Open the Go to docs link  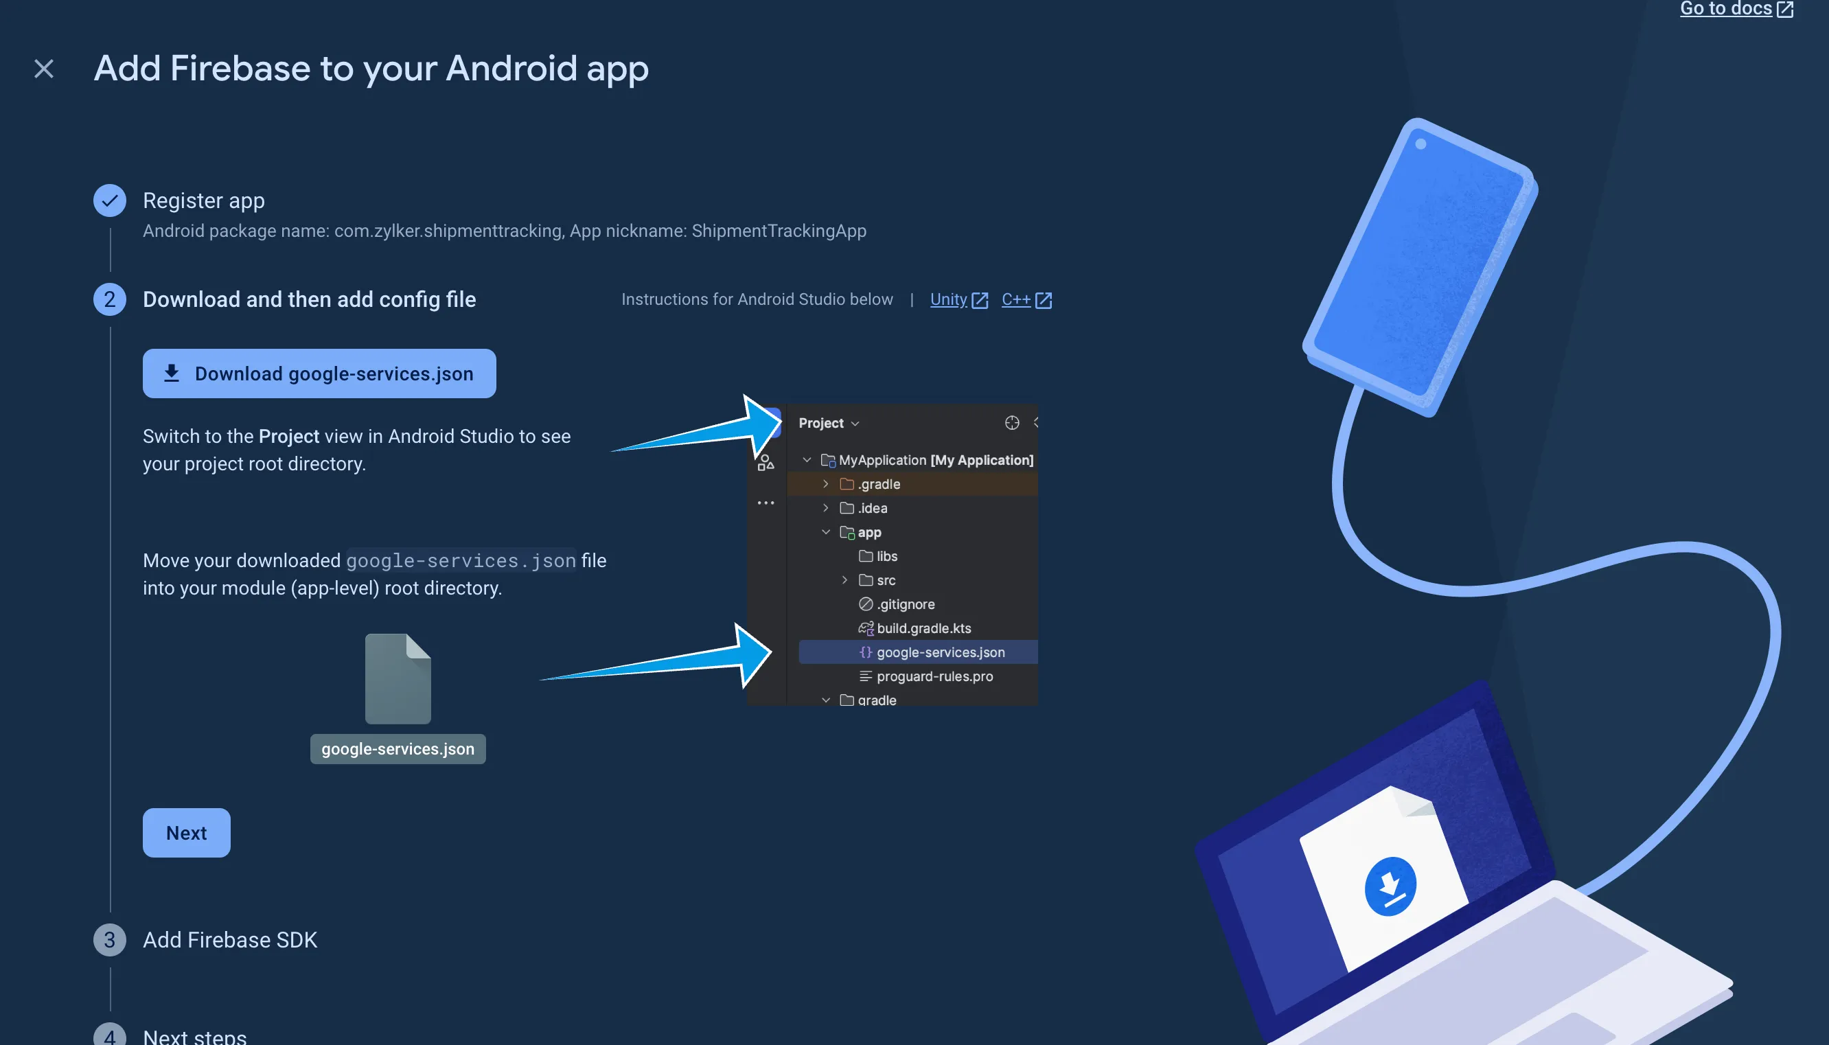click(x=1736, y=9)
